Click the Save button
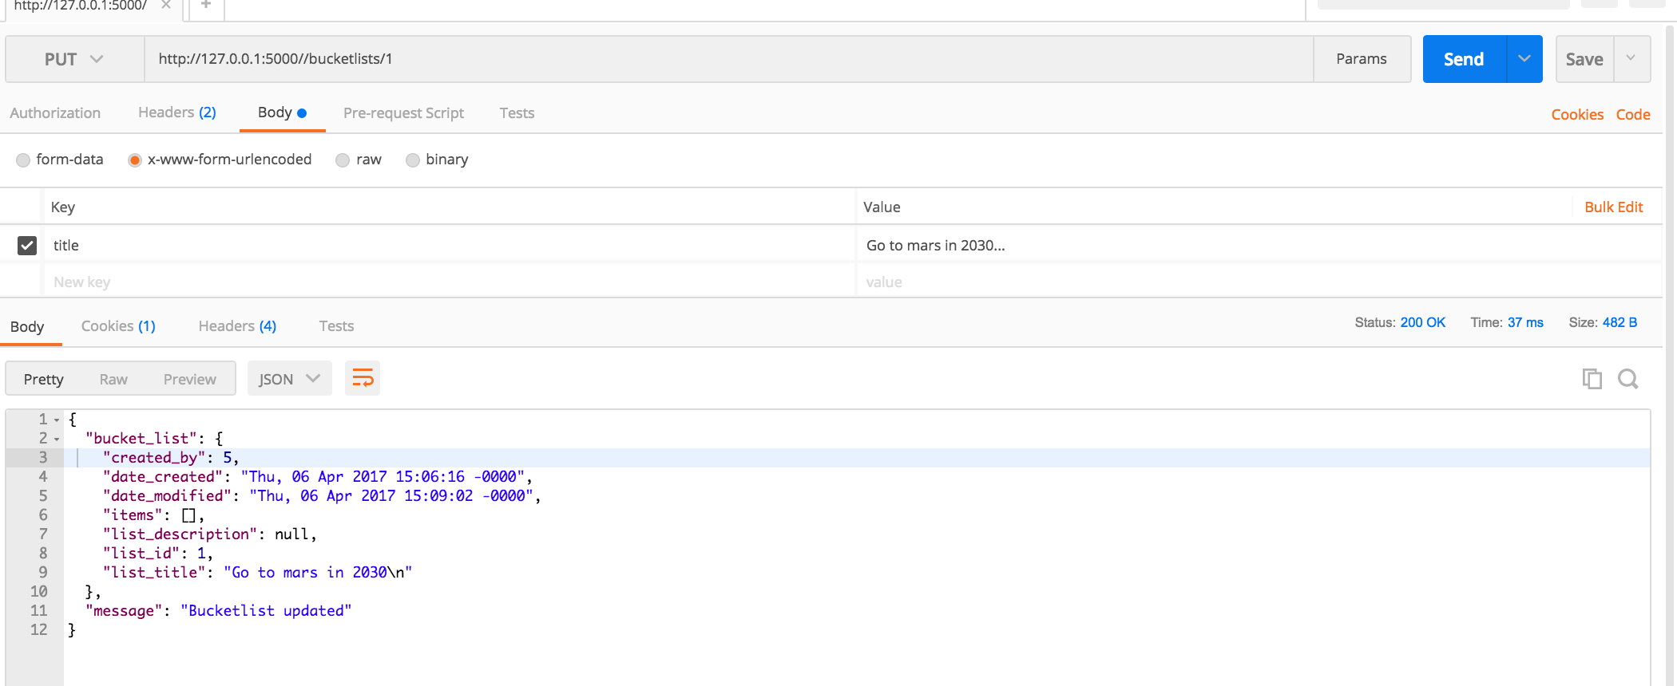 1584,59
